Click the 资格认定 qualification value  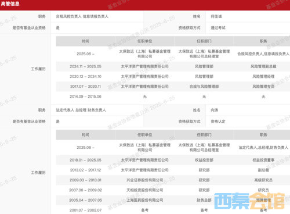coord(218,122)
